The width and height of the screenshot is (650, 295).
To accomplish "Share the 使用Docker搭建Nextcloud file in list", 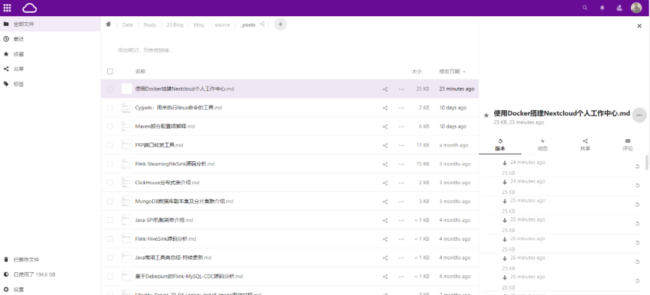I will [385, 89].
